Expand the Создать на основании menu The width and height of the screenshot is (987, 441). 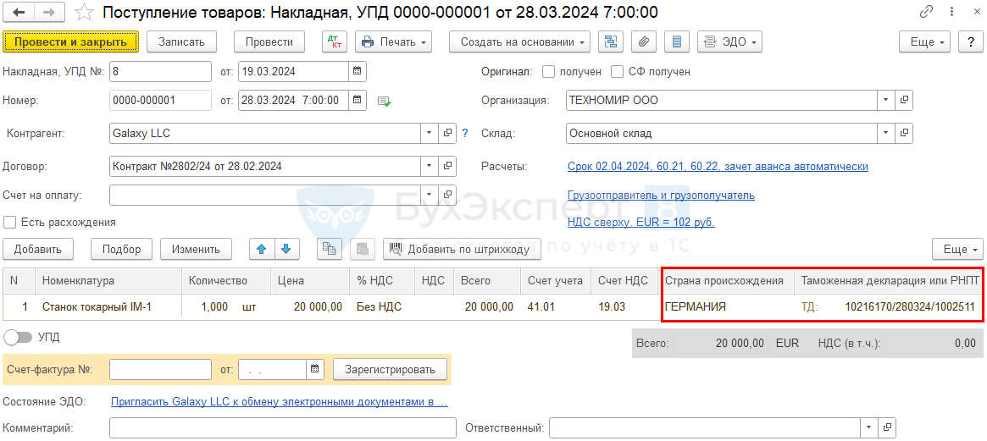click(519, 41)
